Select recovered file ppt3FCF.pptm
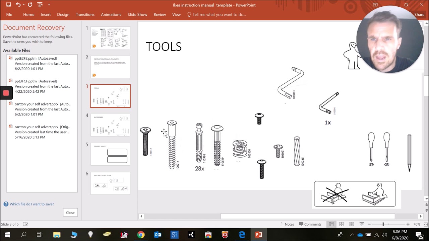429x241 pixels. 42,86
